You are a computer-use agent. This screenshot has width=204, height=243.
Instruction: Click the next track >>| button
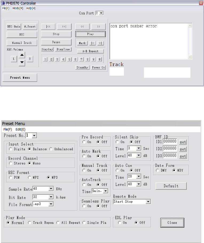tap(64, 26)
